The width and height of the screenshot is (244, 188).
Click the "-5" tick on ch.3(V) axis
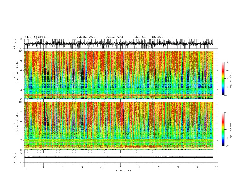21,163
